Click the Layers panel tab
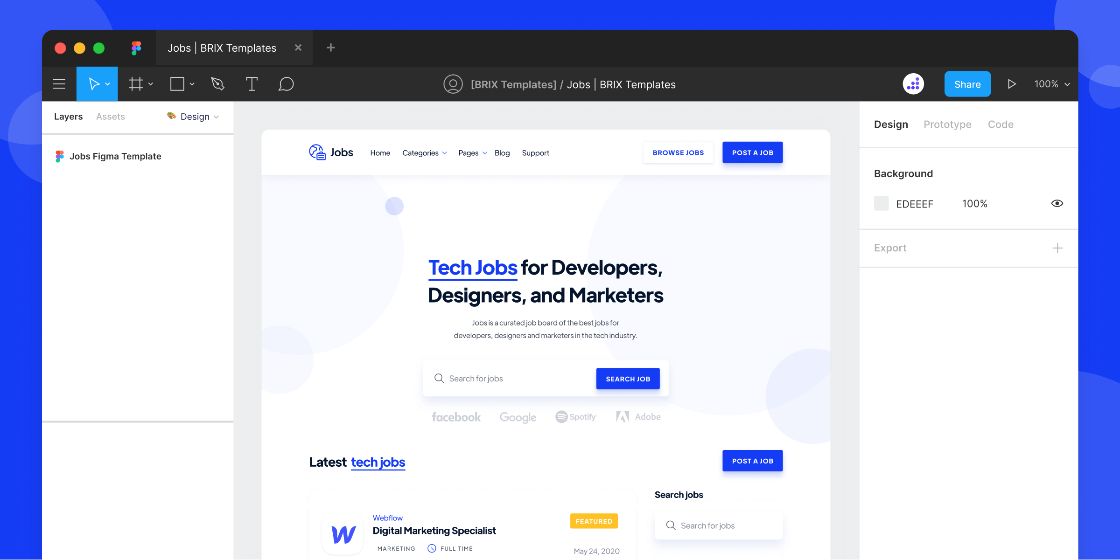 coord(68,116)
